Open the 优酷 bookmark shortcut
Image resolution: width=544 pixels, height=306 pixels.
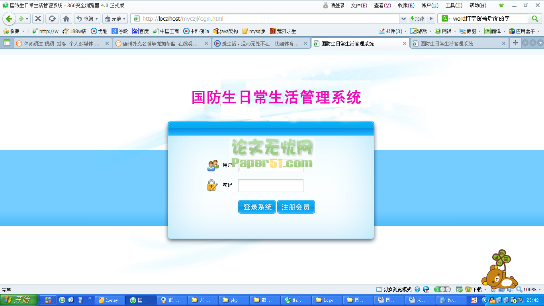99,31
